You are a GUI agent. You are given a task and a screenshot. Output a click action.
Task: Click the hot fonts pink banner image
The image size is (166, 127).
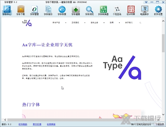(82, 114)
